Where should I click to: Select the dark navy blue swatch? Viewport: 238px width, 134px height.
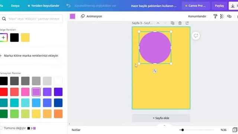point(58,103)
